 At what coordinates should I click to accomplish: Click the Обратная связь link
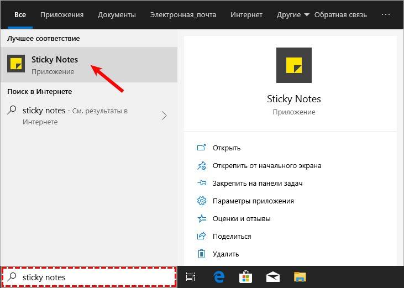[x=342, y=15]
